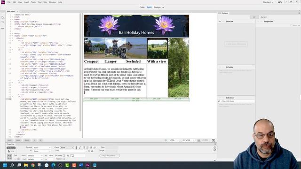Select the CSS Designer panel tab
The height and width of the screenshot is (169, 301).
click(223, 13)
